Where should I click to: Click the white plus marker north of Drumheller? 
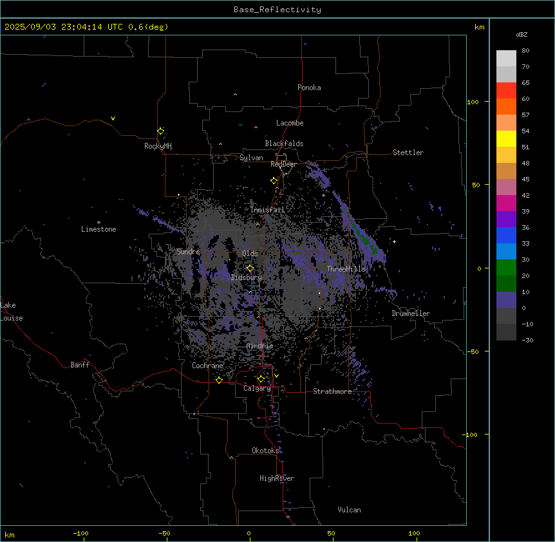394,241
